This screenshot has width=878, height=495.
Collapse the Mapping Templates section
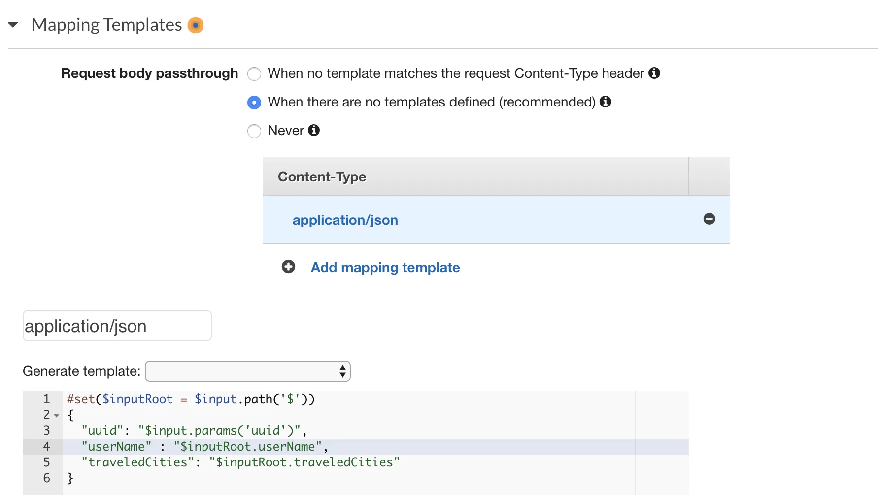pyautogui.click(x=13, y=25)
